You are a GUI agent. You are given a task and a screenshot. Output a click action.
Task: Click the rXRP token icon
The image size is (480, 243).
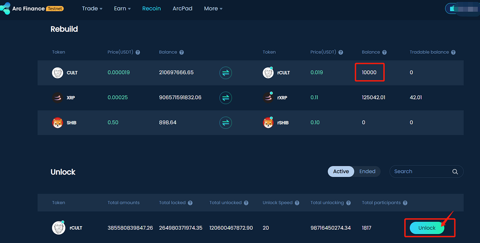tap(268, 98)
